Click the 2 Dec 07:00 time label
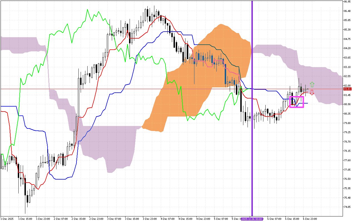 [61, 219]
